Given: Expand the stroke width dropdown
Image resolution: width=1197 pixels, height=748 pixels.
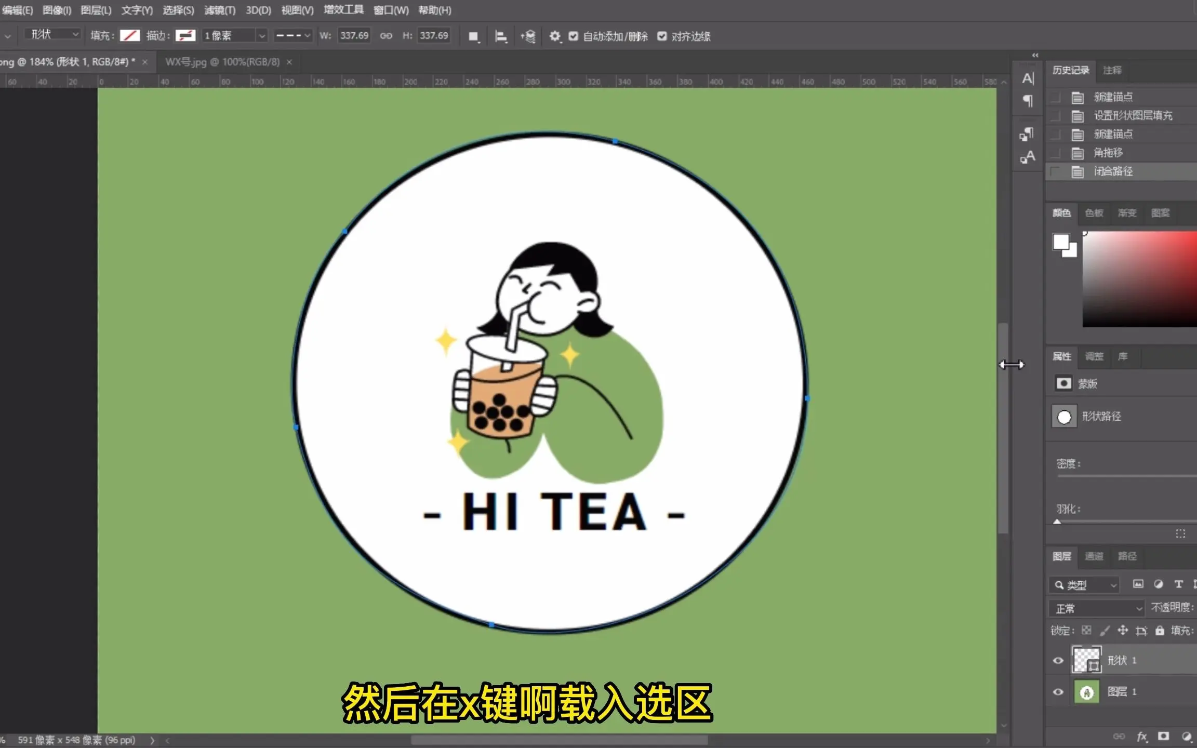Looking at the screenshot, I should tap(262, 36).
